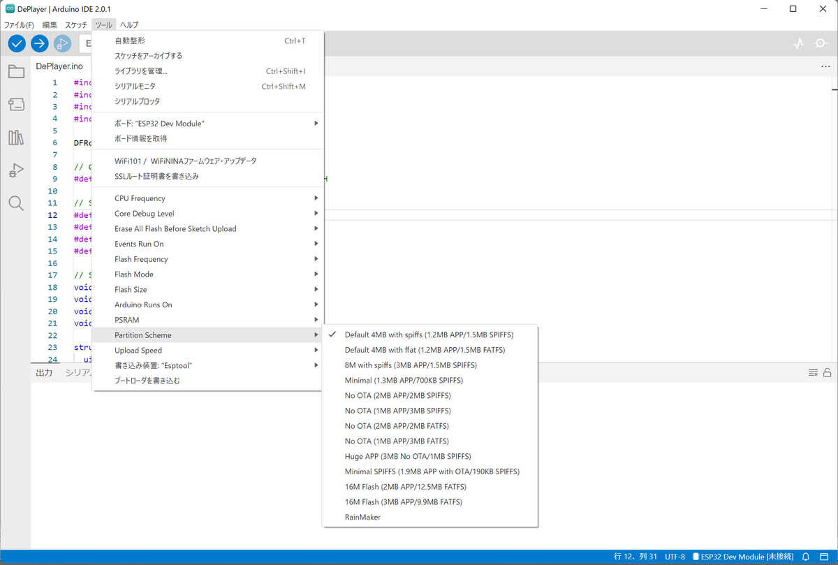Image resolution: width=838 pixels, height=565 pixels.
Task: Choose 自動整形 from the tools menu
Action: [208, 41]
